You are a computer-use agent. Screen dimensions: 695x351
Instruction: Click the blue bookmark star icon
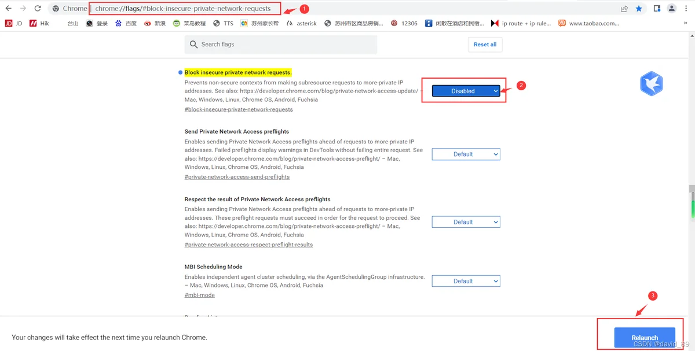[639, 9]
